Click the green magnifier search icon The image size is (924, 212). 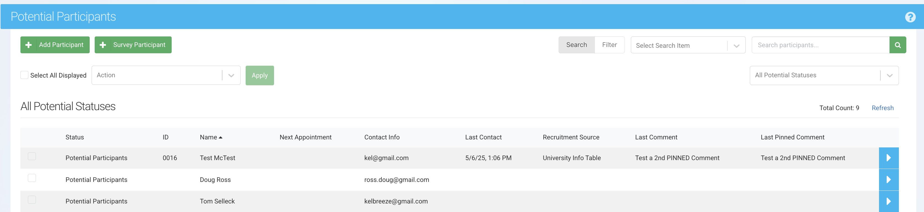pos(898,45)
